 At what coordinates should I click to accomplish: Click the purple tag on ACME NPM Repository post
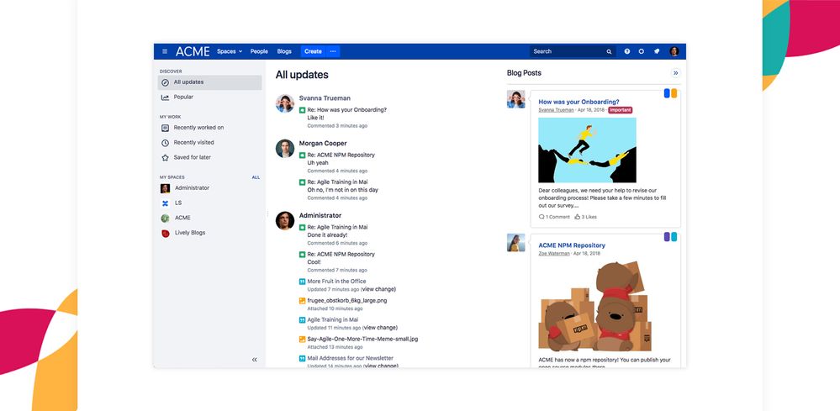[667, 236]
